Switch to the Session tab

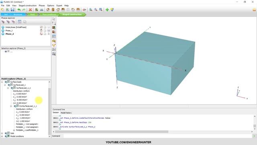(x=56, y=113)
